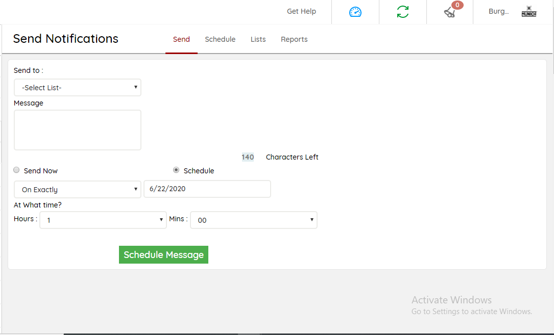This screenshot has height=335, width=554.
Task: Select the Schedule radio button
Action: 176,170
